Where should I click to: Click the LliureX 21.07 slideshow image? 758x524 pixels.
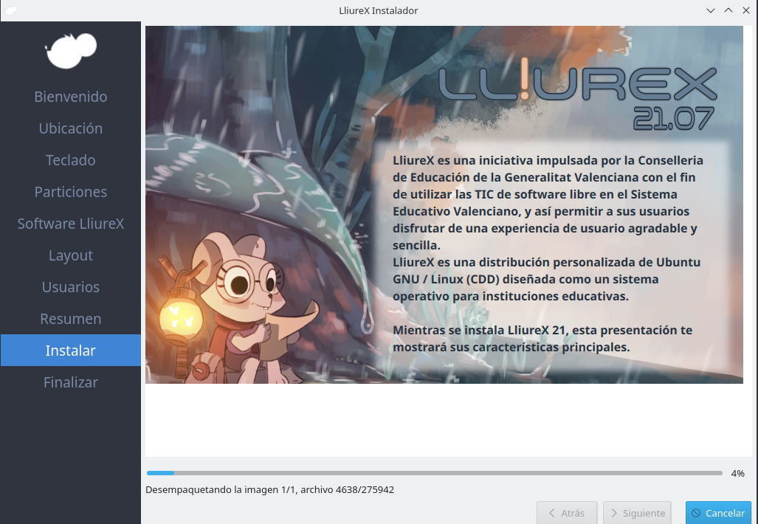pos(444,204)
